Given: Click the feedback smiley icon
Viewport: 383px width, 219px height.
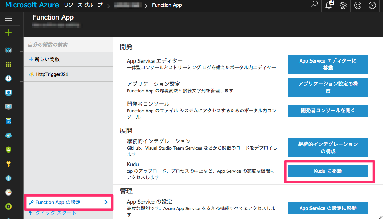Looking at the screenshot, I should click(x=357, y=6).
